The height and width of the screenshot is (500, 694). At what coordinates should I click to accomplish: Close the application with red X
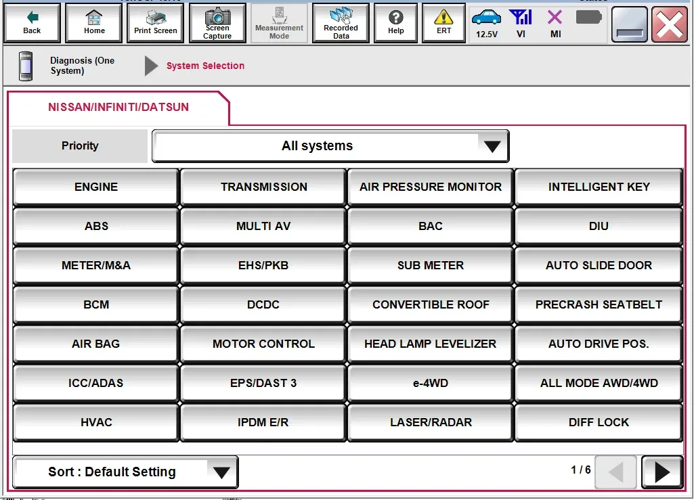coord(669,24)
